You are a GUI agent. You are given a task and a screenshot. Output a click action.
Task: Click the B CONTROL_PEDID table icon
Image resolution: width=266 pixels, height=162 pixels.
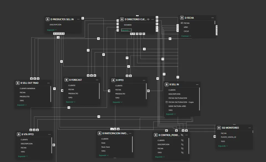pos(156,135)
